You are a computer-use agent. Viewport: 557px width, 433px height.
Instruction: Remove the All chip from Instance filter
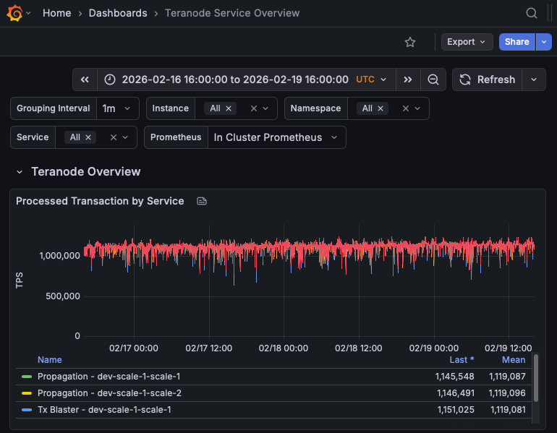click(229, 108)
